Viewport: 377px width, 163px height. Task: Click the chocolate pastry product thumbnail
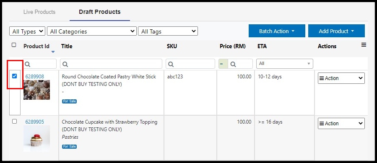click(x=37, y=90)
